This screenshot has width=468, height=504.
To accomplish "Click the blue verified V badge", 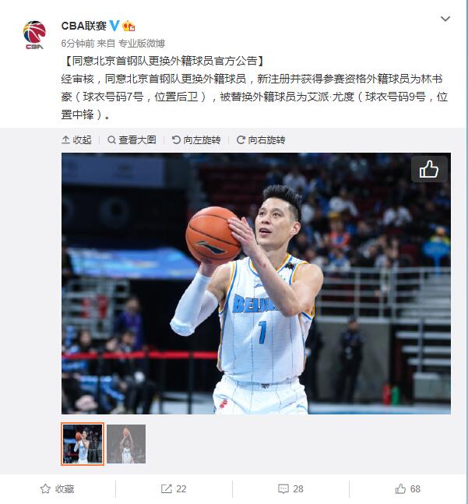I will click(x=114, y=26).
